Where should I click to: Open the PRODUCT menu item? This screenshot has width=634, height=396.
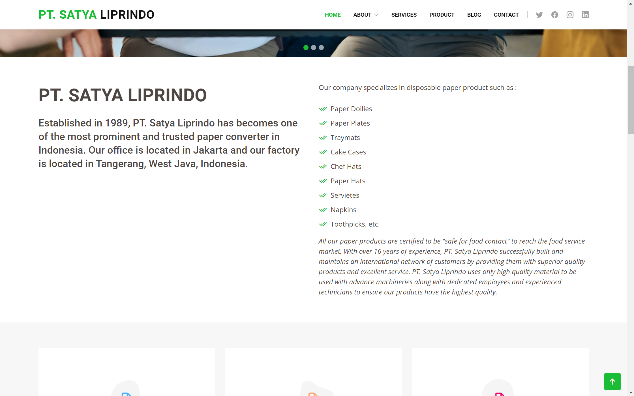442,15
